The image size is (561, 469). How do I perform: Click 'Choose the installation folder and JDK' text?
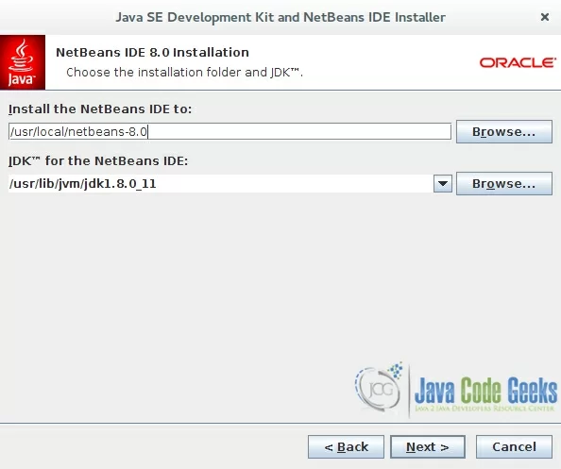tap(184, 73)
